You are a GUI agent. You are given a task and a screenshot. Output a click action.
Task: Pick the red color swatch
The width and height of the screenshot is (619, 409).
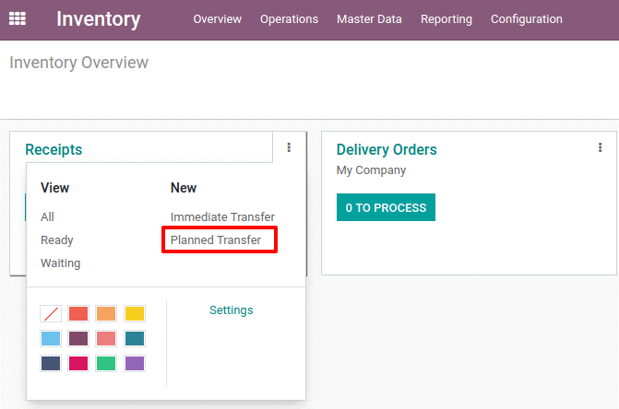78,313
